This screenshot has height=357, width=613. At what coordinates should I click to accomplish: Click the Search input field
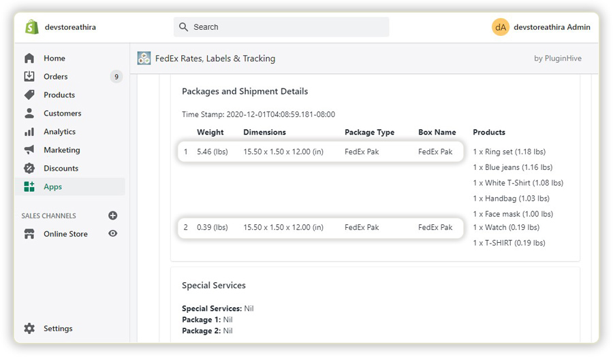(x=281, y=27)
